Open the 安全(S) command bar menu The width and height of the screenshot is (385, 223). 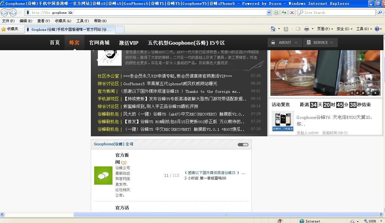point(344,29)
